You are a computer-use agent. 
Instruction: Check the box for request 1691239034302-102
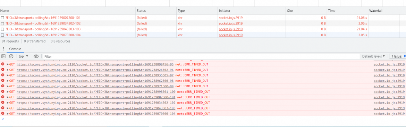2,23
